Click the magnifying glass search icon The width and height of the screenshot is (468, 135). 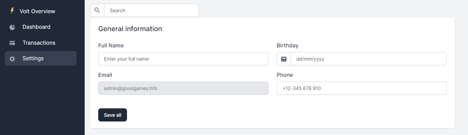pos(97,10)
